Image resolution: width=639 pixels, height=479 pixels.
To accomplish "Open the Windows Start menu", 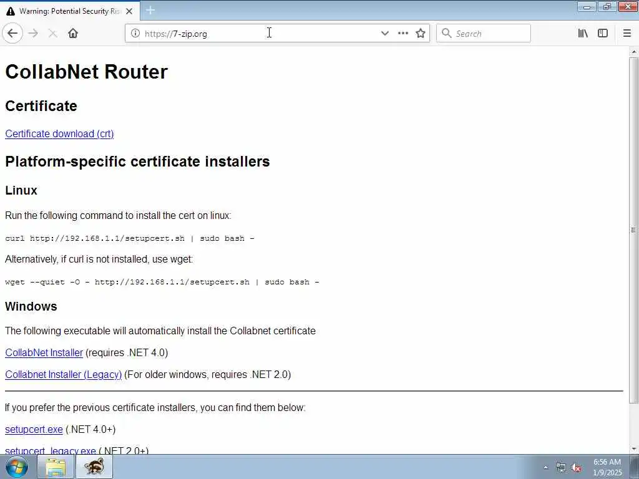I will (x=17, y=467).
